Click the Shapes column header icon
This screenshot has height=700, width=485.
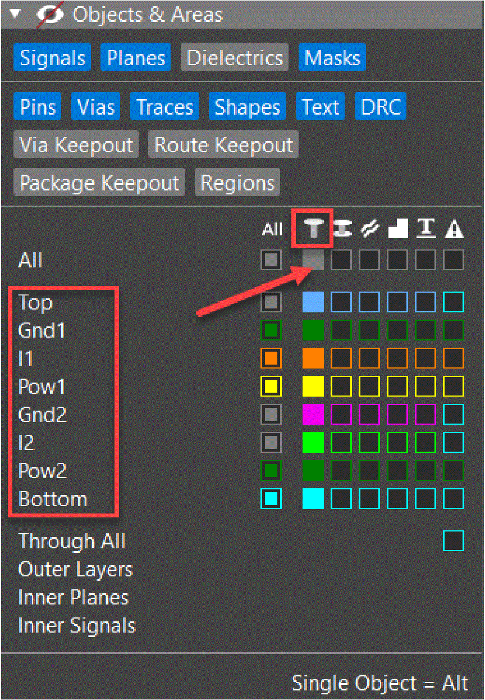coord(397,228)
